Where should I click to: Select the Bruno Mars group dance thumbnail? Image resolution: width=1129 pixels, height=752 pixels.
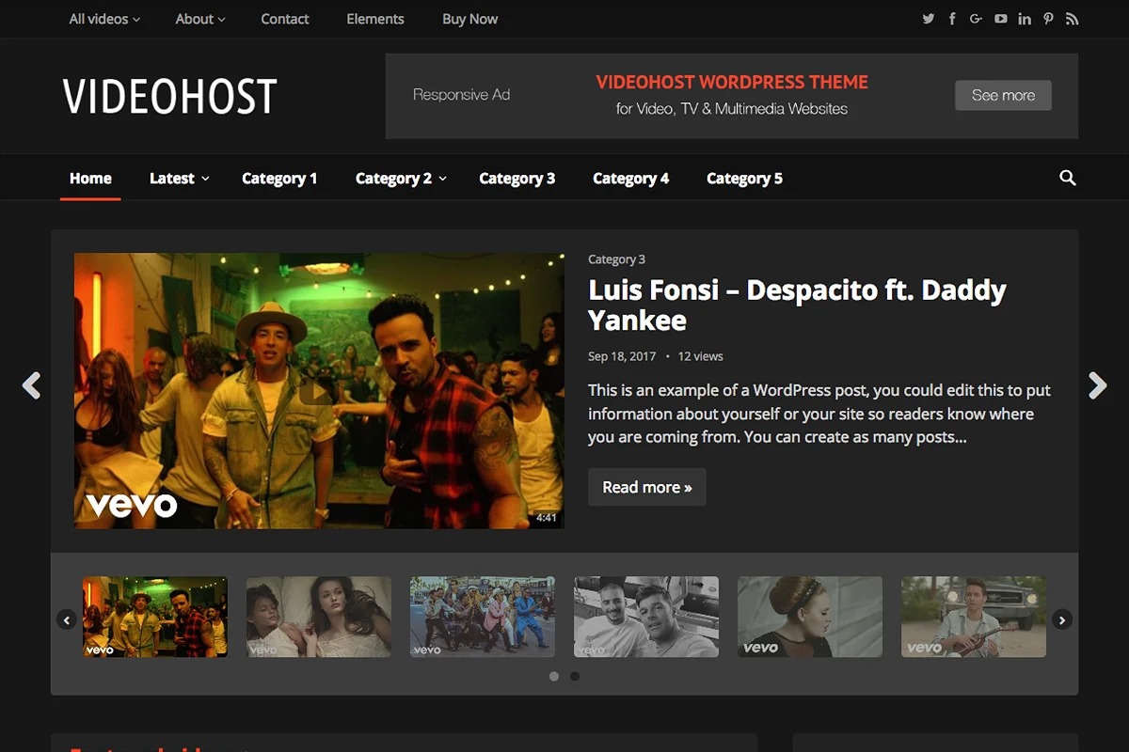[x=482, y=617]
